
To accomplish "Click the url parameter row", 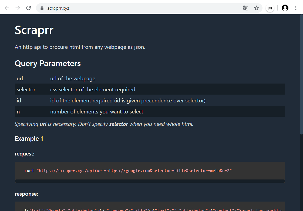I will 150,78.
